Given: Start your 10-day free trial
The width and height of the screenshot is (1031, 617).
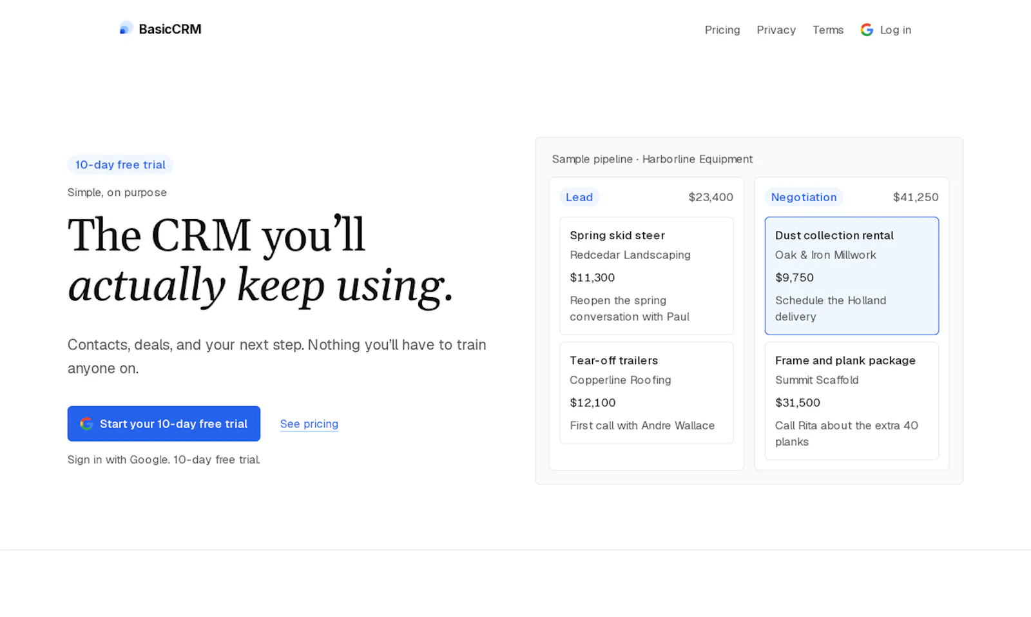Looking at the screenshot, I should pyautogui.click(x=164, y=424).
